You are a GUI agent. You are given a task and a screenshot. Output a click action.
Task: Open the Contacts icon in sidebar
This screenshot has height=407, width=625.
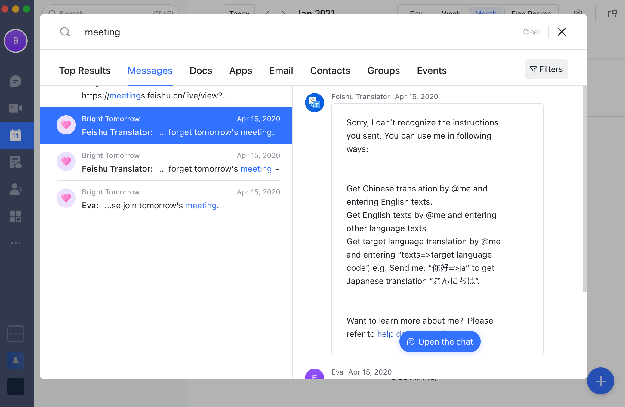[16, 189]
